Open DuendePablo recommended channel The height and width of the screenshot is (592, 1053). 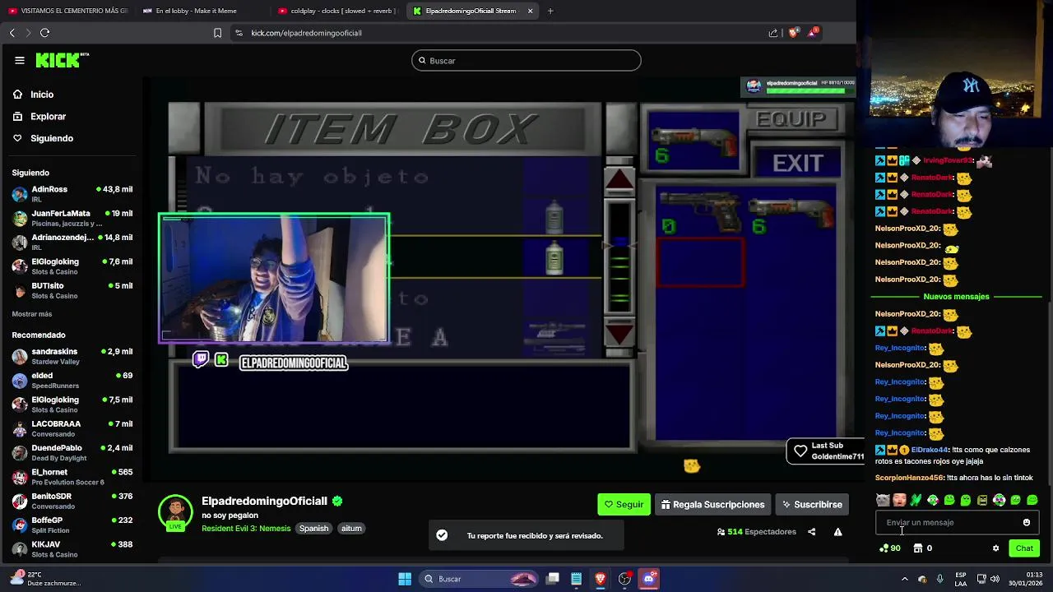point(72,452)
